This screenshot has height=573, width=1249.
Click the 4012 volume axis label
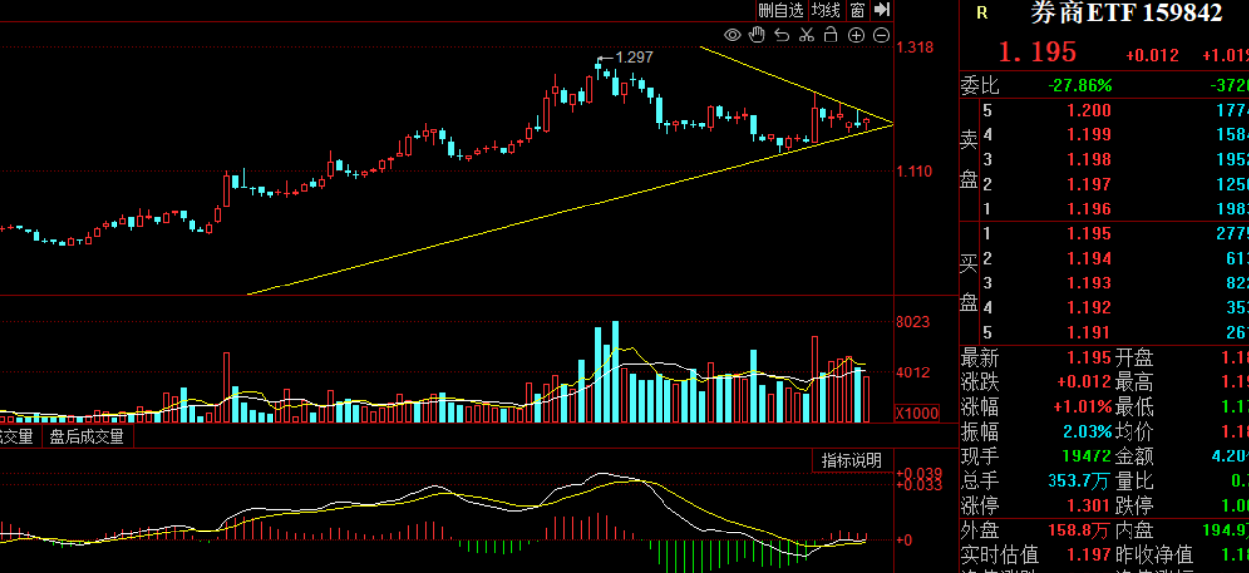[913, 373]
